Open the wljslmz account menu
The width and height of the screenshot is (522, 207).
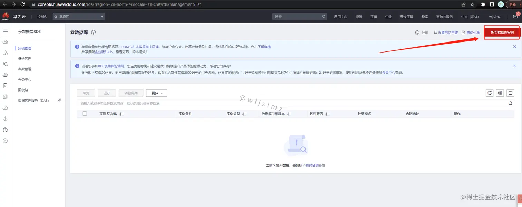[x=495, y=17]
